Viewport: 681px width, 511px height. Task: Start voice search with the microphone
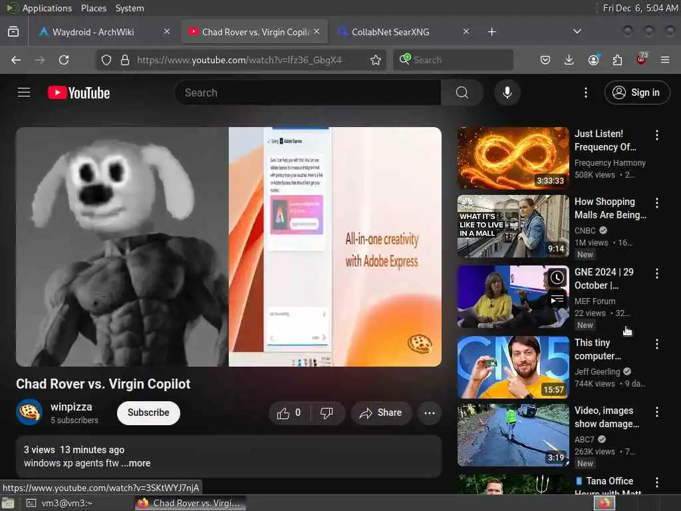tap(507, 92)
